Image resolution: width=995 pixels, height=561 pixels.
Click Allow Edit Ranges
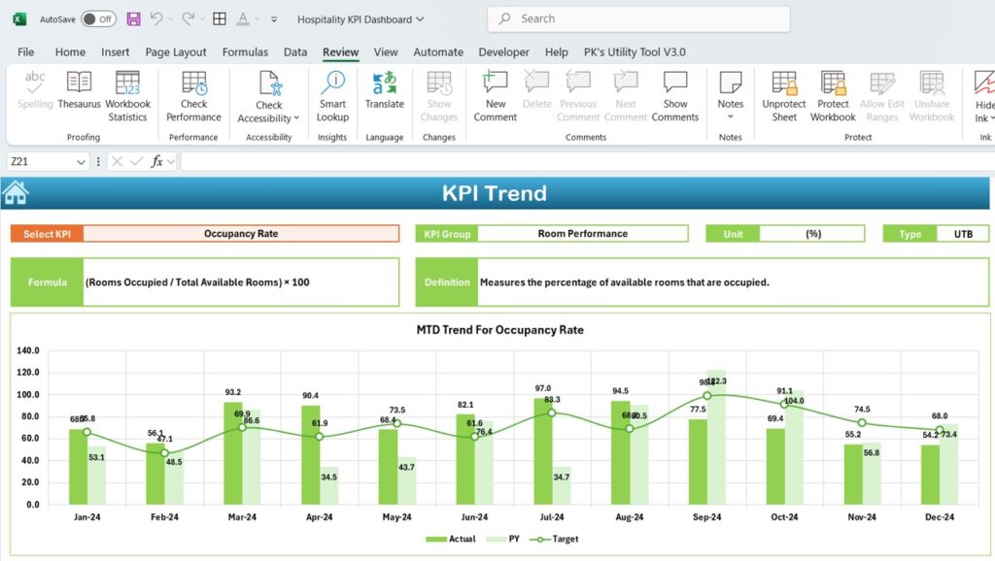pyautogui.click(x=882, y=96)
